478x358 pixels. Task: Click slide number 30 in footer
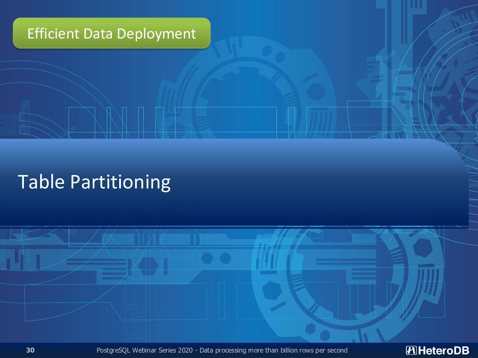pos(30,350)
